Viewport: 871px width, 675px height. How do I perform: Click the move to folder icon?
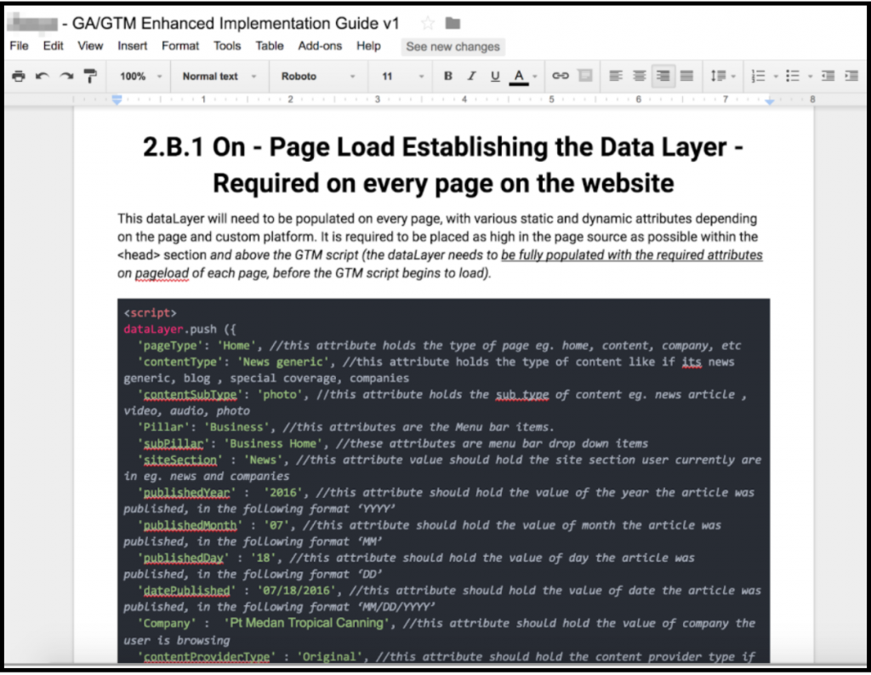pos(453,23)
